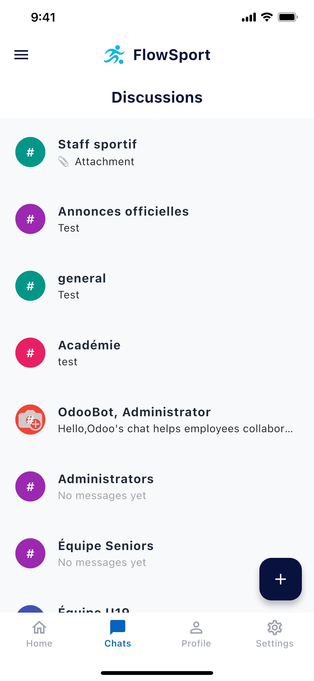The height and width of the screenshot is (681, 314).
Task: Tap the Staff sportif channel avatar
Action: point(30,152)
